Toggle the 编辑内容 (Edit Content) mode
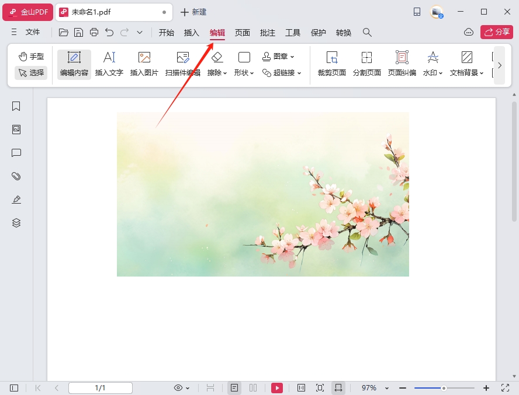This screenshot has width=519, height=395. pos(74,64)
